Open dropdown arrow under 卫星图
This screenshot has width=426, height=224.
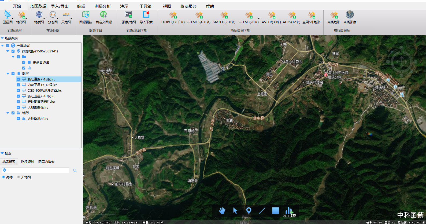click(x=12, y=18)
